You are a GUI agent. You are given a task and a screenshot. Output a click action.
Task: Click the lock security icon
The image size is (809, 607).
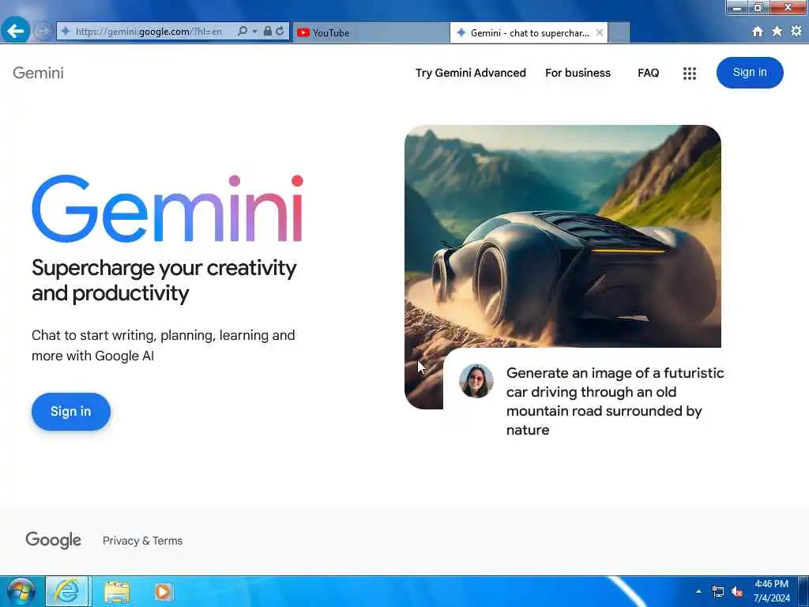click(x=267, y=32)
